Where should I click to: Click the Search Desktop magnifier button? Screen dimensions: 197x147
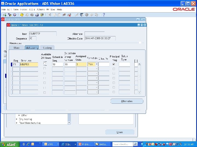tap(135, 144)
